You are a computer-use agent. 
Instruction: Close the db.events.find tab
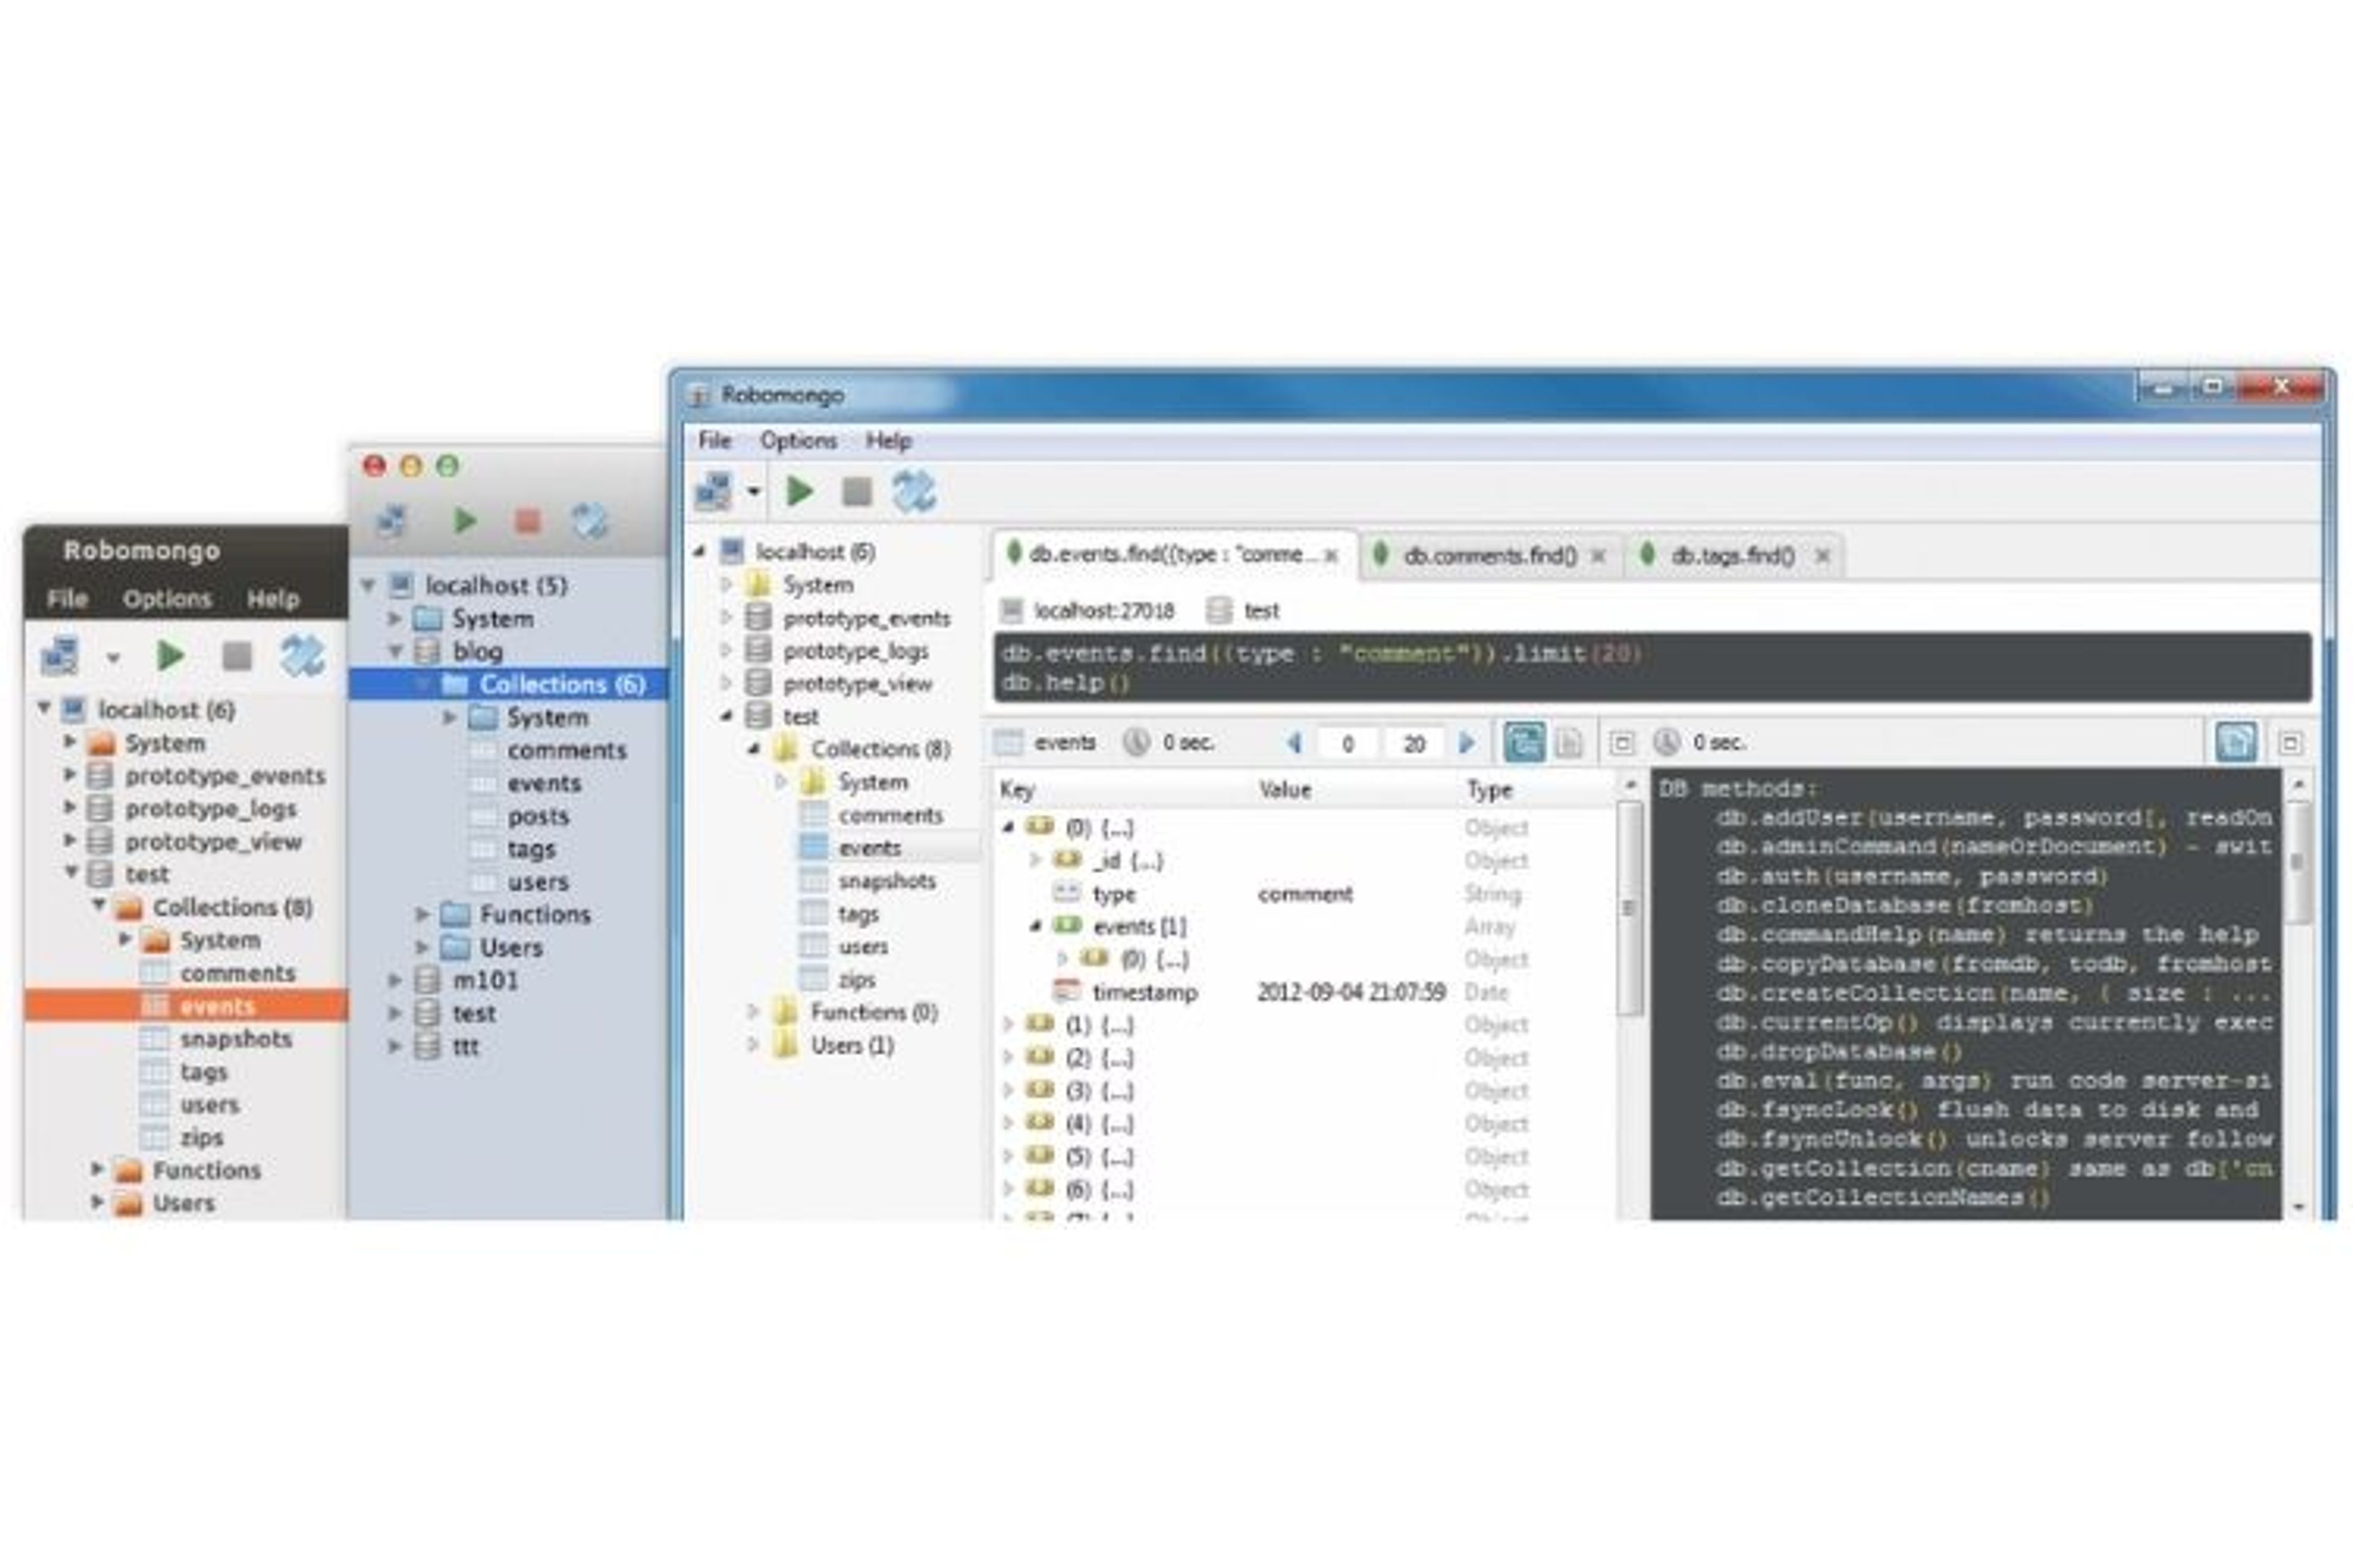click(x=1332, y=556)
